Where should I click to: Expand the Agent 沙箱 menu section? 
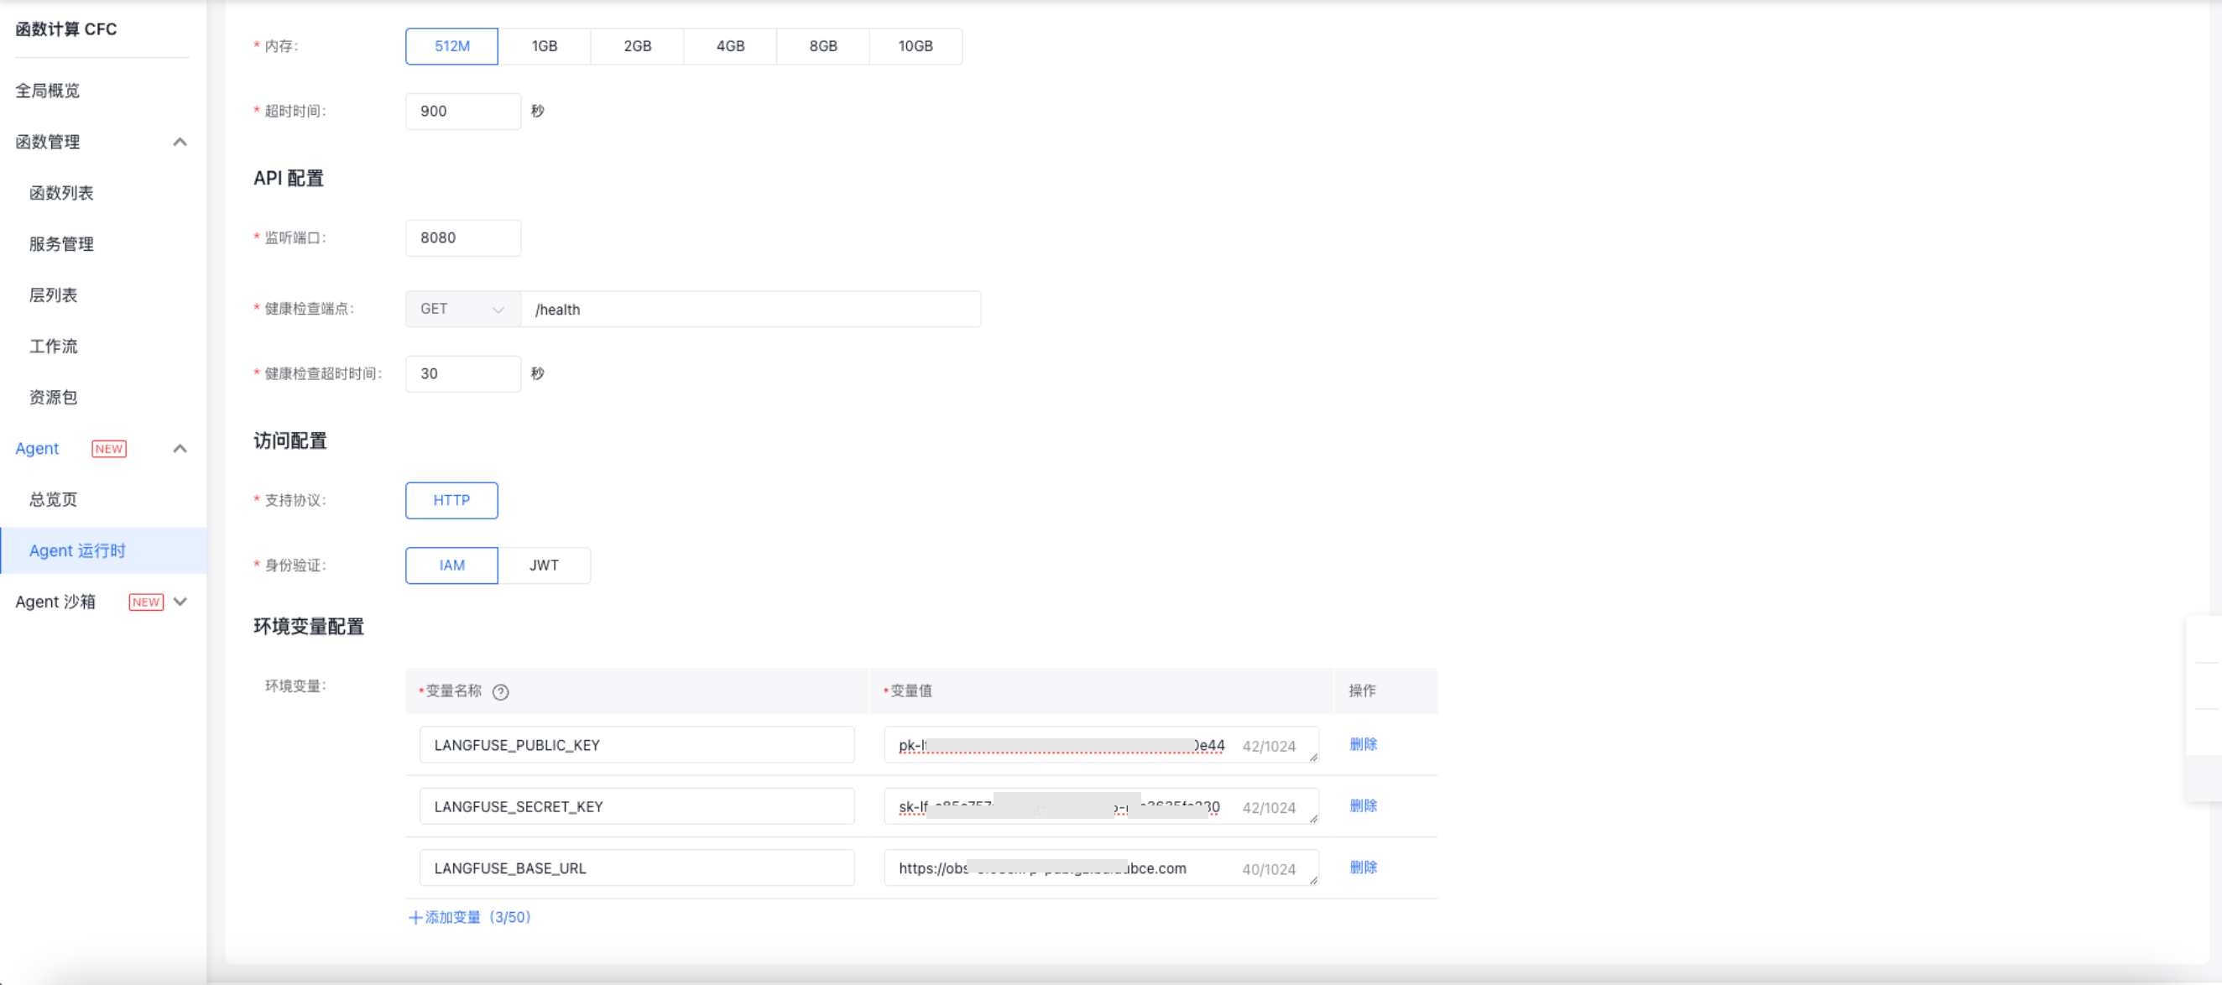pyautogui.click(x=180, y=602)
